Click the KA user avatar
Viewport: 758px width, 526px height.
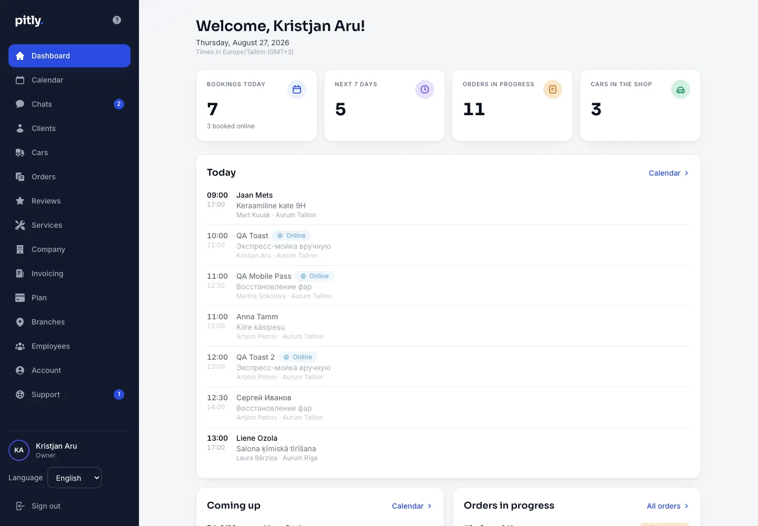[x=19, y=450]
